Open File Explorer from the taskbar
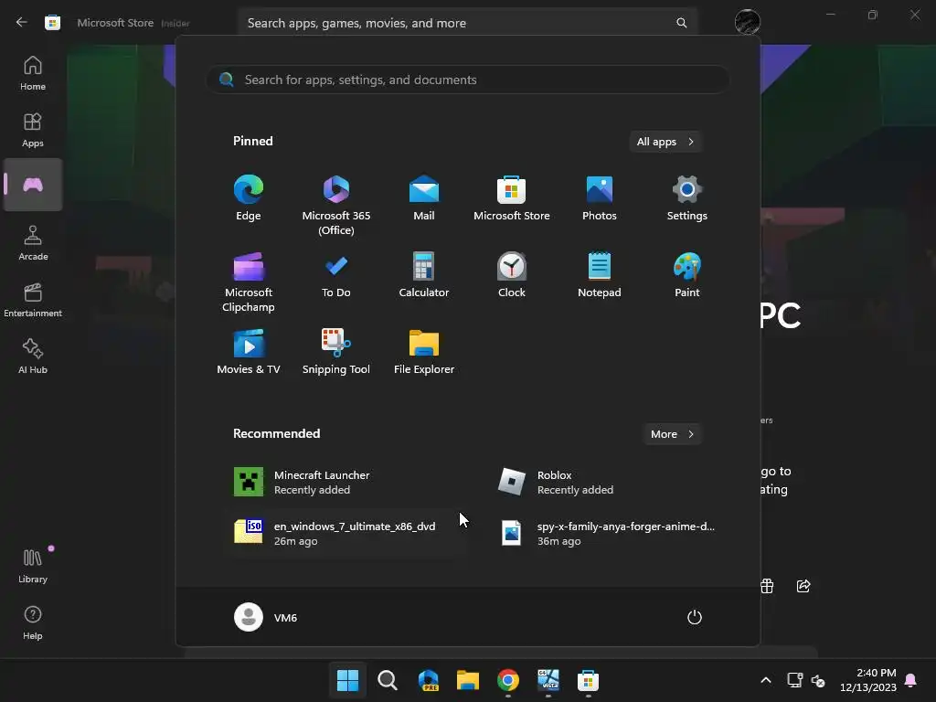936x702 pixels. pyautogui.click(x=468, y=680)
